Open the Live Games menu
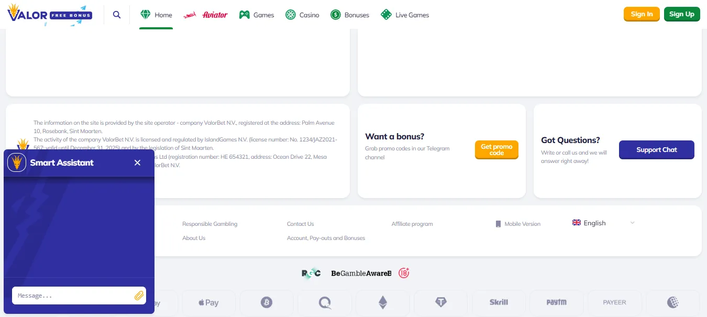The width and height of the screenshot is (707, 317). (x=405, y=15)
